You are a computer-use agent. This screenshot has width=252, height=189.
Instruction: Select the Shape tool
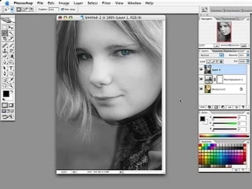11,74
